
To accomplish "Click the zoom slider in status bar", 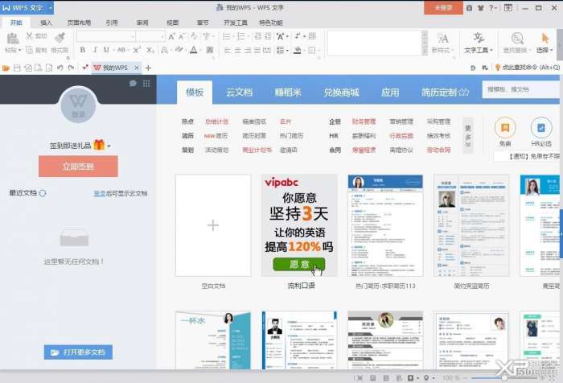I will [504, 378].
